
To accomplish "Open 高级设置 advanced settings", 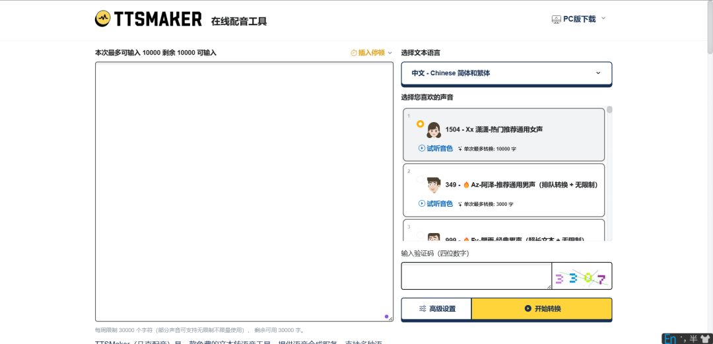I will pos(436,309).
